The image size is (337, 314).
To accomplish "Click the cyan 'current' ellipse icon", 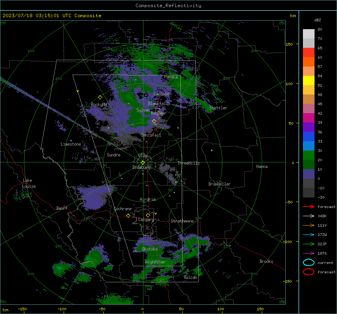I will (309, 262).
